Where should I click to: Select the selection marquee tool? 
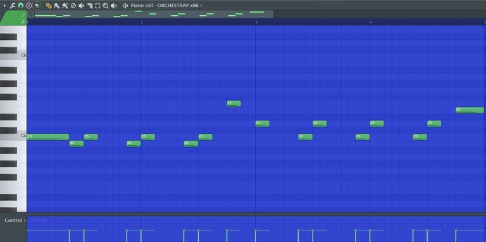(97, 6)
